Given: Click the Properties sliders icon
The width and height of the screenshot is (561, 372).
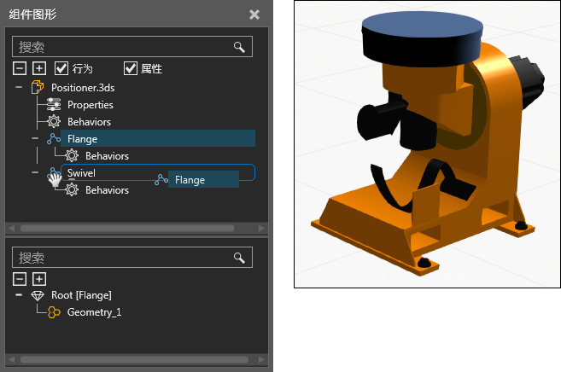Looking at the screenshot, I should click(x=54, y=104).
